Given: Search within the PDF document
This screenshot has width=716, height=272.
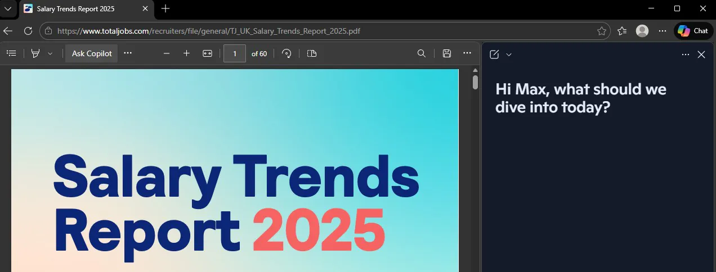Looking at the screenshot, I should click(x=421, y=53).
